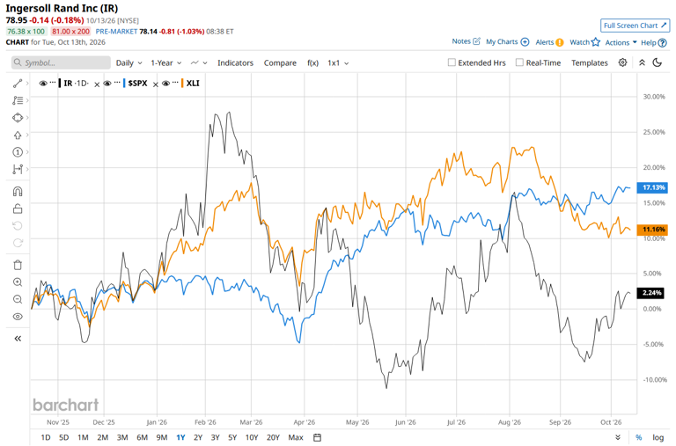The height and width of the screenshot is (446, 676).
Task: Enable Real-Time checkbox
Action: 519,62
